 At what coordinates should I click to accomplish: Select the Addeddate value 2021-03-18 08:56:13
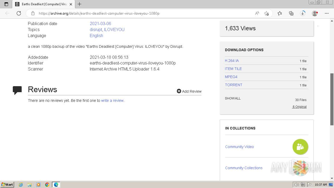coord(109,57)
